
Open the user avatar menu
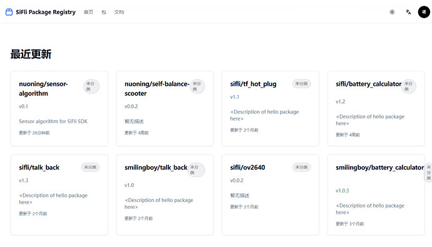coord(424,12)
